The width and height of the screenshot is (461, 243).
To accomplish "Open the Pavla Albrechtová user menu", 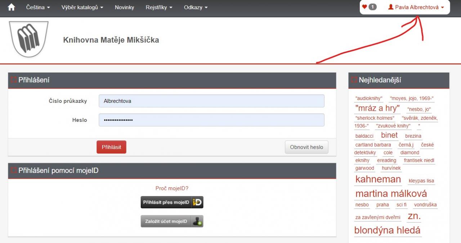I will tap(416, 7).
